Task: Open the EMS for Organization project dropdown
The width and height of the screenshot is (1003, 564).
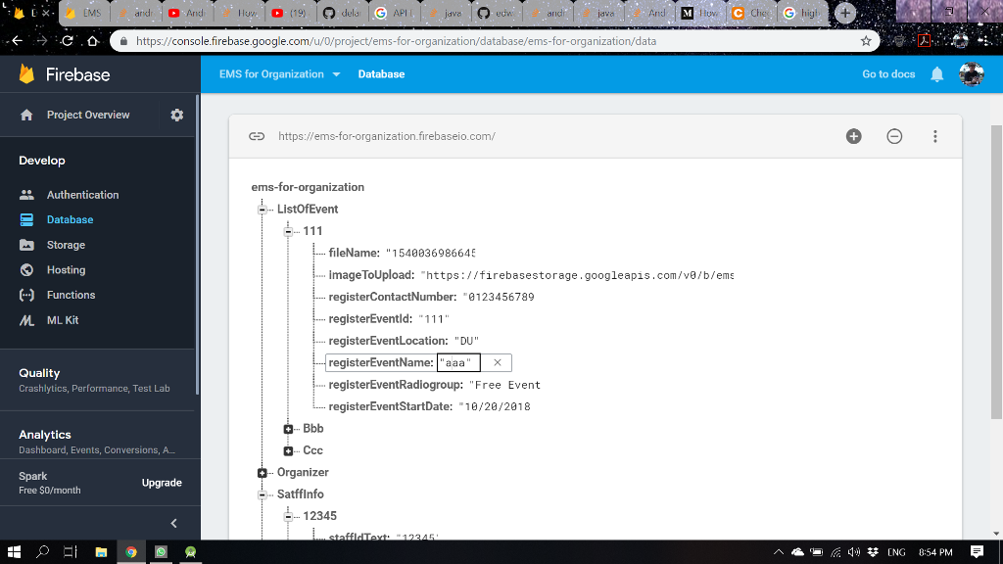Action: 280,73
